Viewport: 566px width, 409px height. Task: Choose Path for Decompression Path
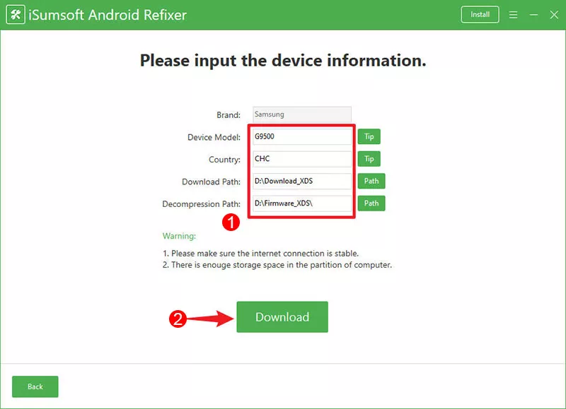(371, 203)
